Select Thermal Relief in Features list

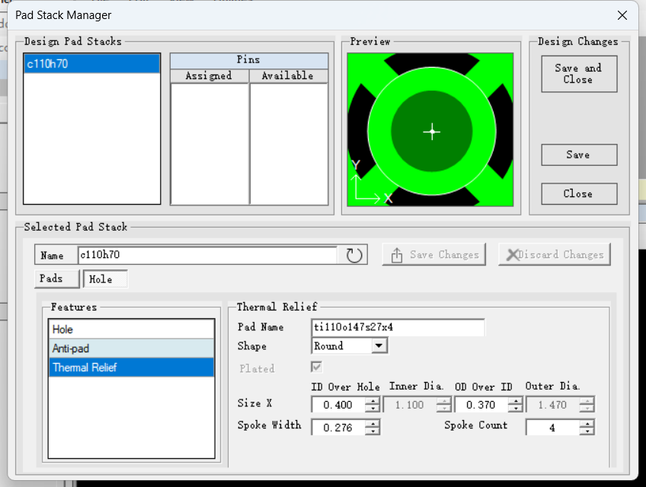point(130,368)
